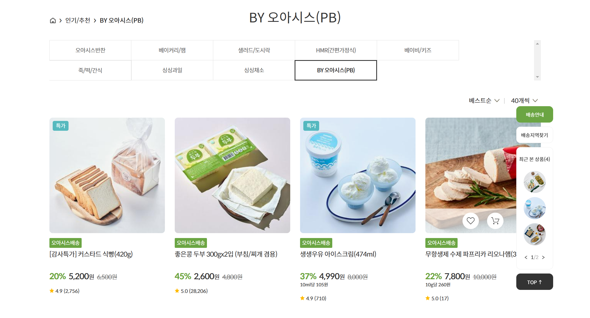Click the 배송지역찾기 button

point(535,135)
